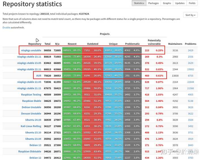
Task: Open problems count 3584 for Ubuntu 24.04
Action: 190,120
